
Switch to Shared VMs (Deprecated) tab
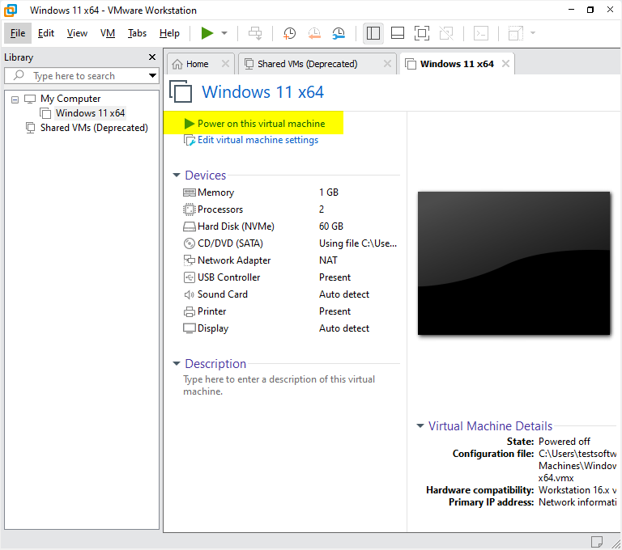308,64
